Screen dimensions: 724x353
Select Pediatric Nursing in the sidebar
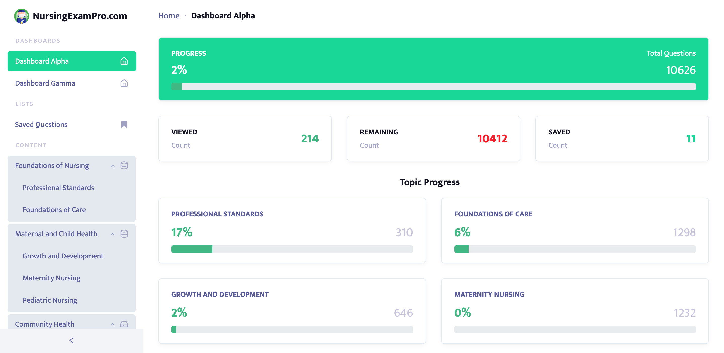coord(50,300)
